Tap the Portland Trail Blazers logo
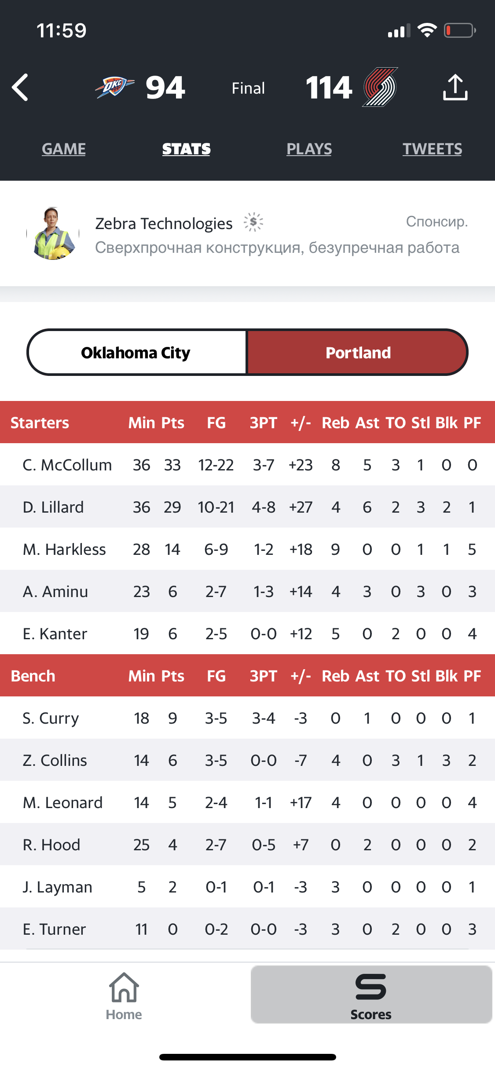The image size is (495, 1071). click(380, 87)
